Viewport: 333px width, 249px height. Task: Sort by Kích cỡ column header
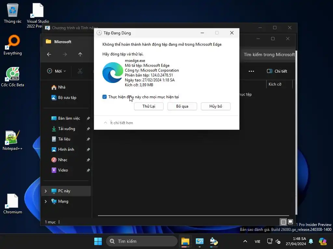tap(275, 84)
